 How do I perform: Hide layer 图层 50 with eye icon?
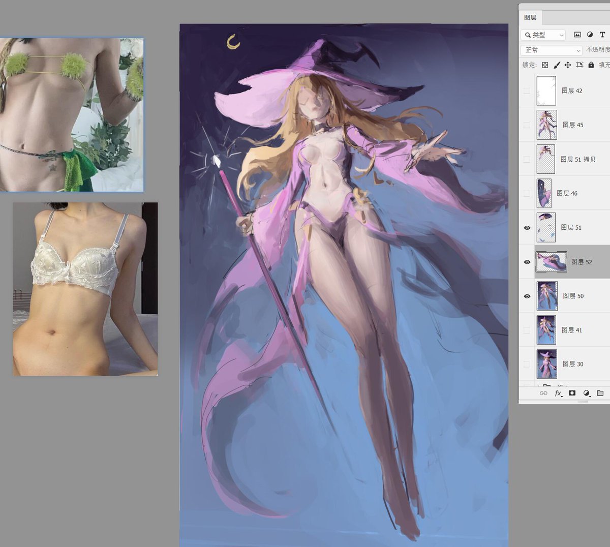(x=527, y=296)
